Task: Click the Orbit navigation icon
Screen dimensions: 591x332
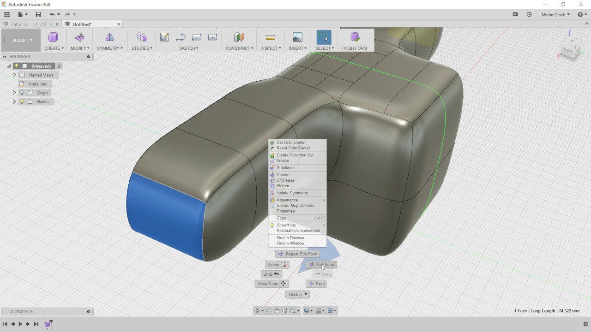Action: [x=257, y=311]
